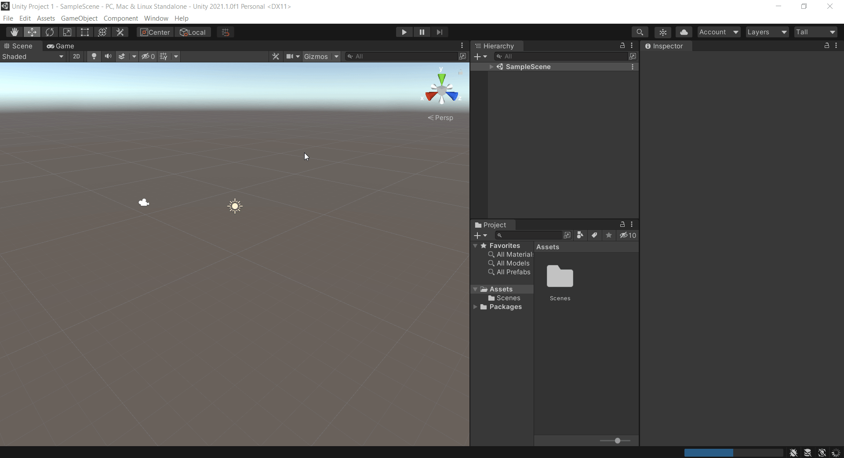The image size is (844, 458).
Task: Toggle Local handle rotation
Action: click(193, 32)
